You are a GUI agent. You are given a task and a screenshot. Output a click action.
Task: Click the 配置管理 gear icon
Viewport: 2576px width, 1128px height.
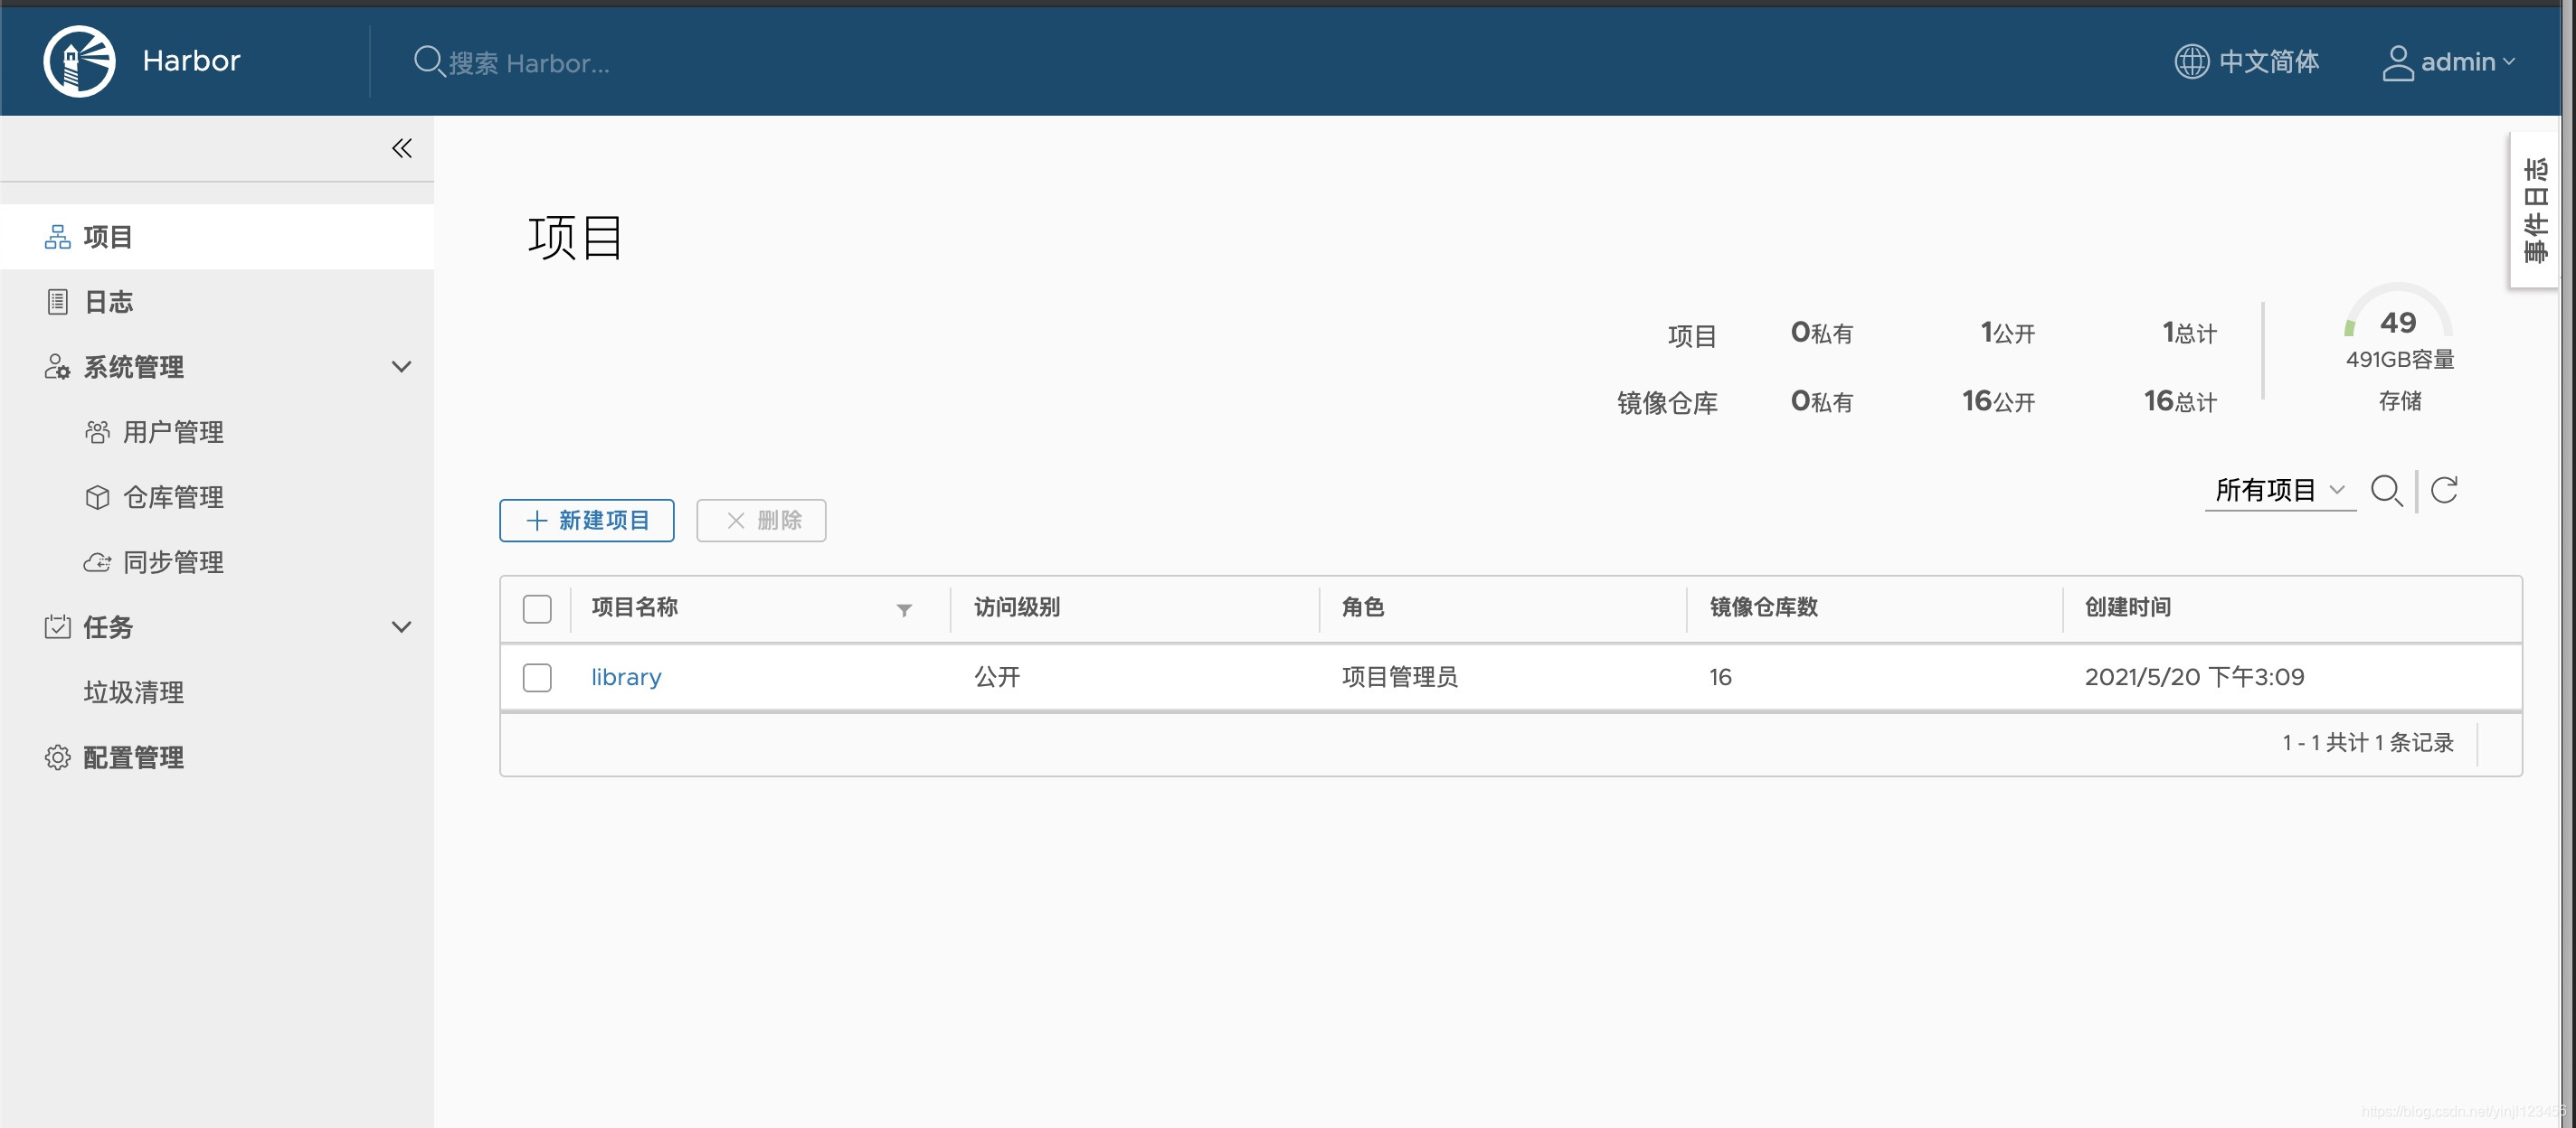pos(57,757)
